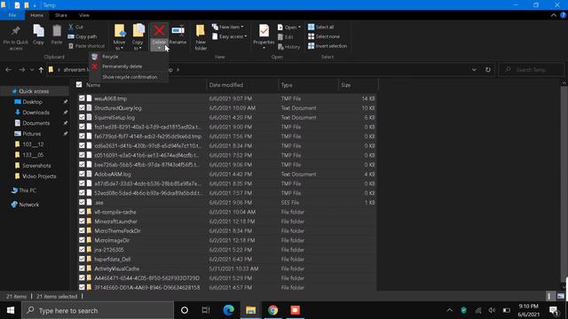Open the Windows Start menu
This screenshot has width=568, height=319.
point(11,310)
